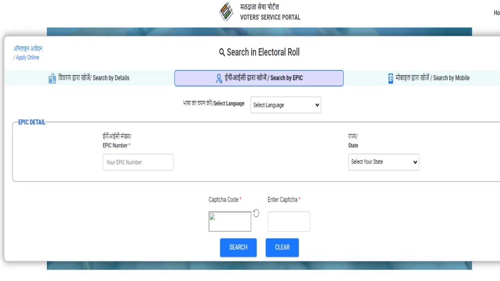Click the broken captcha code image
This screenshot has width=500, height=281.
230,221
